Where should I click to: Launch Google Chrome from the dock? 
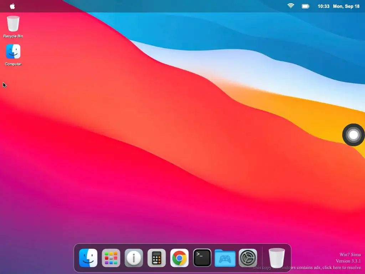[x=179, y=258]
